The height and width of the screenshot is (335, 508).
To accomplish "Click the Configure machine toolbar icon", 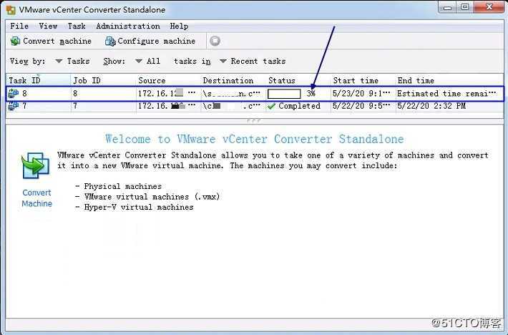I will 110,41.
